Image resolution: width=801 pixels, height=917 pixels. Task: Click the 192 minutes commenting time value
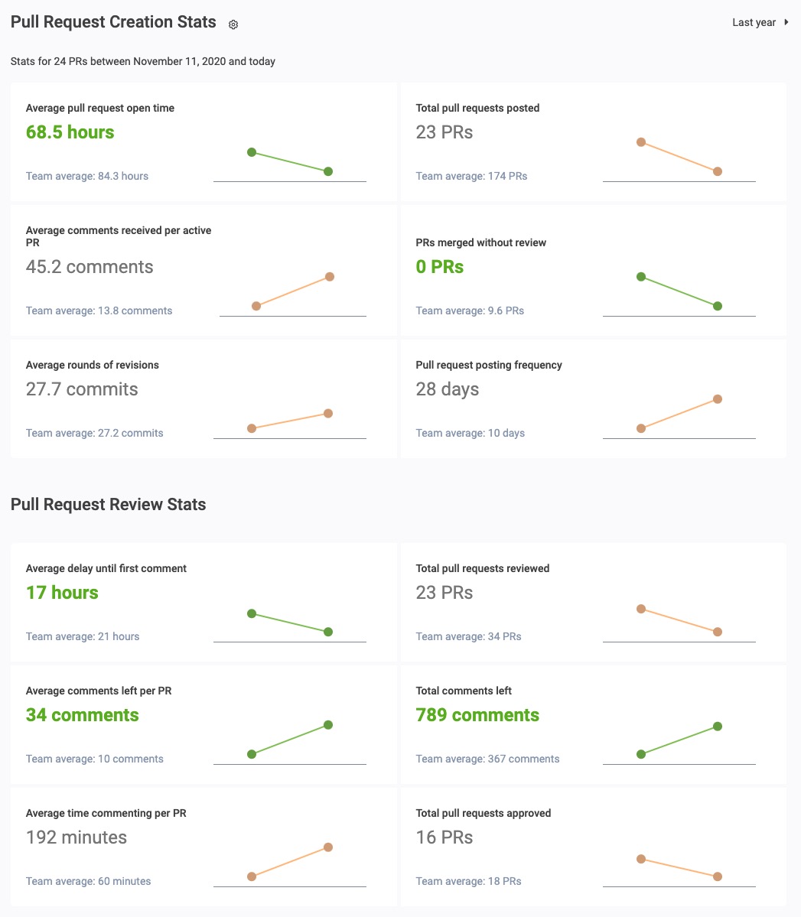tap(77, 837)
